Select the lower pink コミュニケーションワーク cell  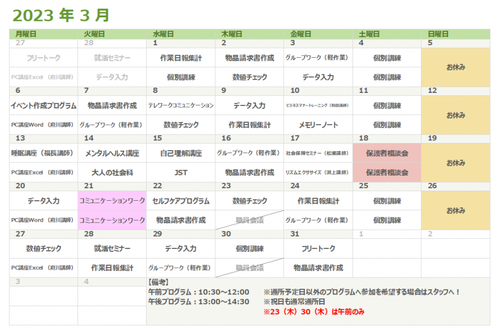[x=112, y=220]
